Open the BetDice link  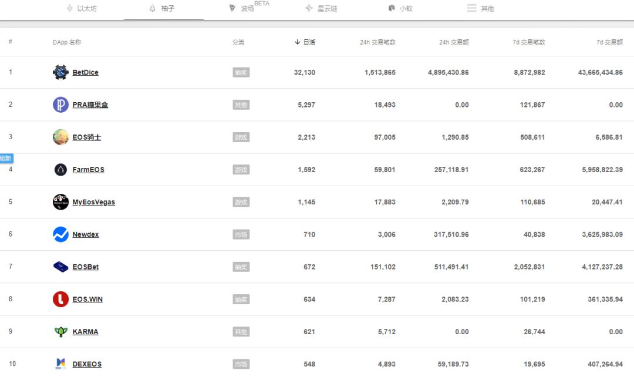[x=85, y=72]
